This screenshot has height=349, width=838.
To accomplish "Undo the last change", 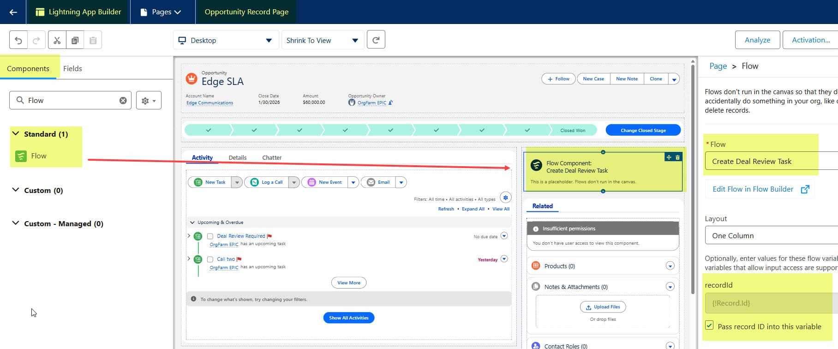I will pos(18,40).
